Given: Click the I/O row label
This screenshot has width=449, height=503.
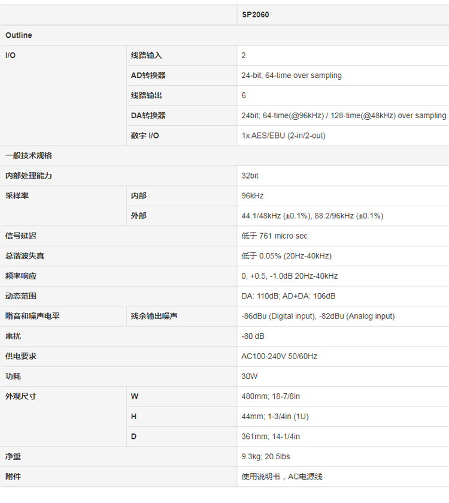Looking at the screenshot, I should click(10, 55).
